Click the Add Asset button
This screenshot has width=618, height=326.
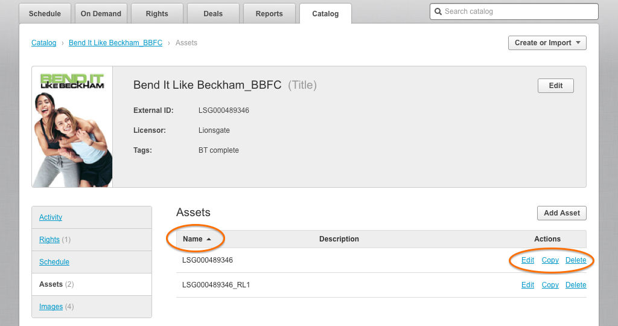pos(561,213)
